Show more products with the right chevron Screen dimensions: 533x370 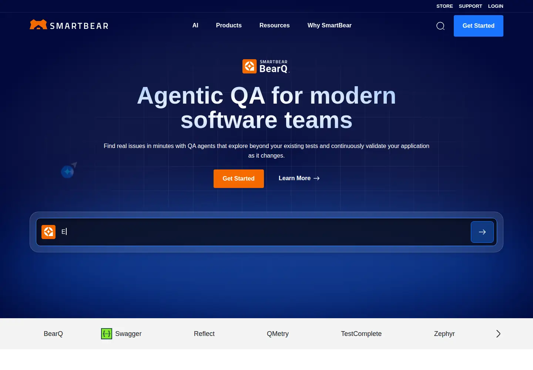[x=498, y=334]
